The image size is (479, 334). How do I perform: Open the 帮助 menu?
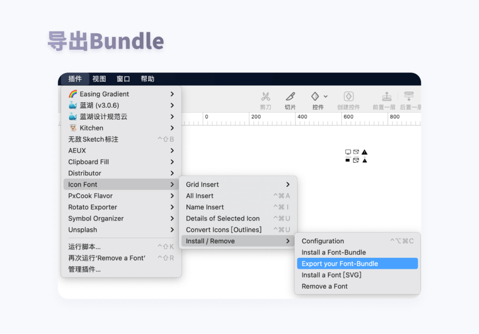pyautogui.click(x=148, y=79)
